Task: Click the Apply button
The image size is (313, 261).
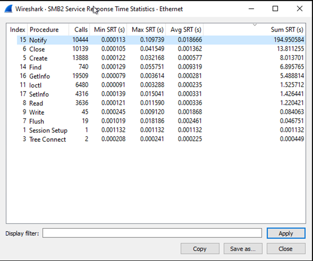Action: click(286, 233)
